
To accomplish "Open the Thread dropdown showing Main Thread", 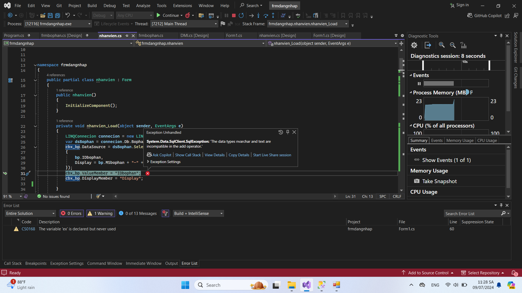I will (184, 24).
